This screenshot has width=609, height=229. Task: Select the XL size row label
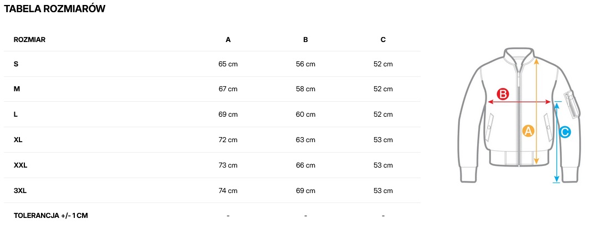pyautogui.click(x=18, y=140)
